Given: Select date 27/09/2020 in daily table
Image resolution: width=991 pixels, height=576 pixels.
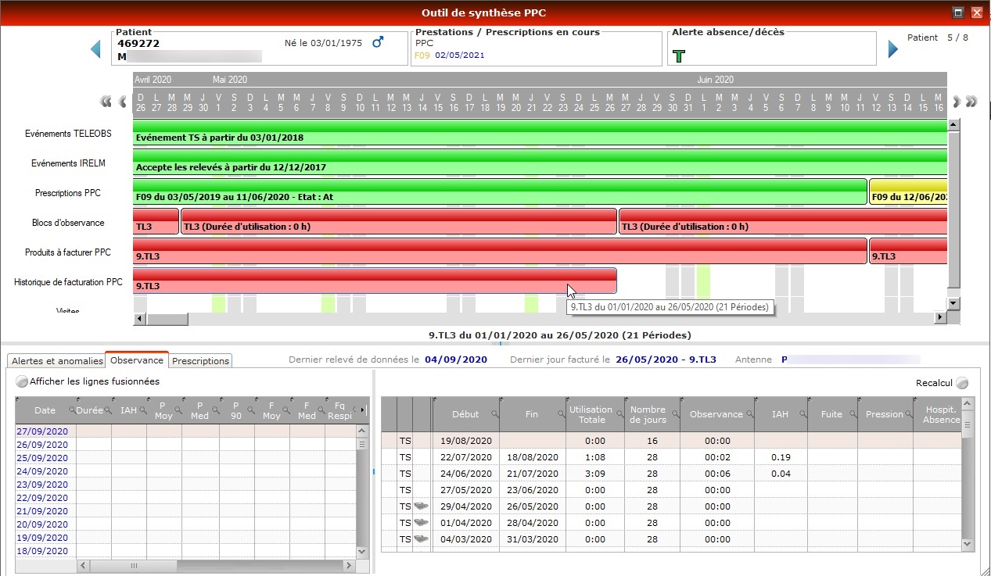Looking at the screenshot, I should point(41,431).
